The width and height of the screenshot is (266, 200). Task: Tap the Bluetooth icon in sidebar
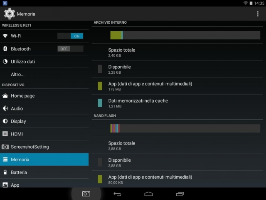point(5,49)
